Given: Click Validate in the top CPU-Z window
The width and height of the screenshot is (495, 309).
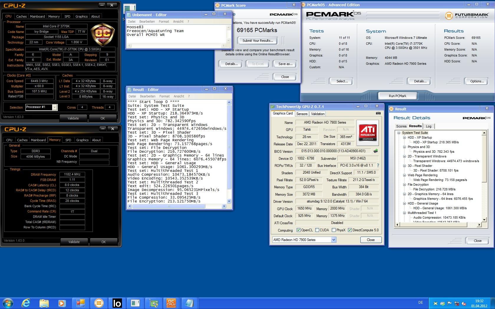Looking at the screenshot, I should coord(73,118).
